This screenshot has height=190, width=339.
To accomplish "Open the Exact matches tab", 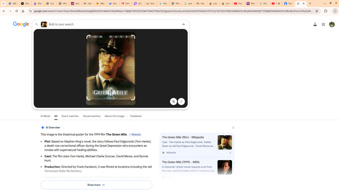I will point(70,116).
